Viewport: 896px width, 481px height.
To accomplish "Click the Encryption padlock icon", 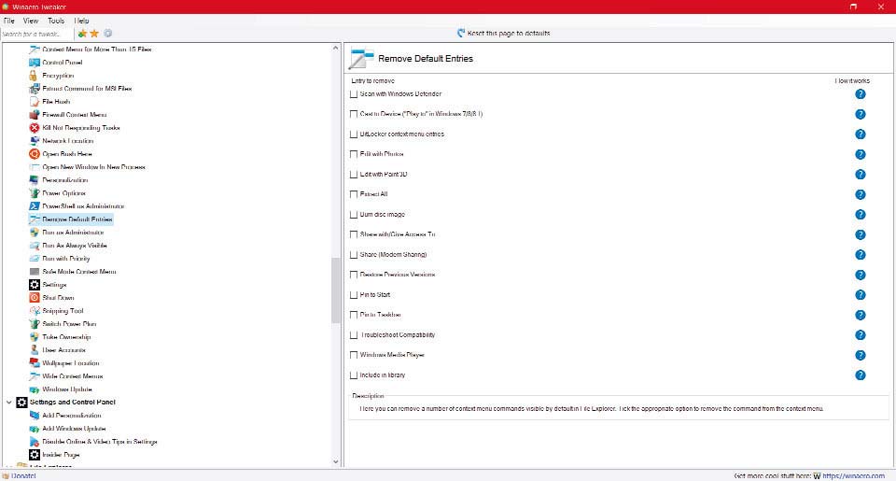I will pos(34,76).
